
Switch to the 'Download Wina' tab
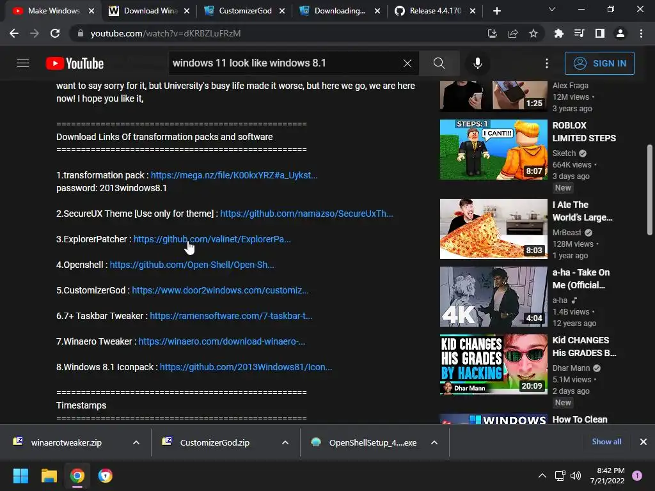(x=150, y=11)
